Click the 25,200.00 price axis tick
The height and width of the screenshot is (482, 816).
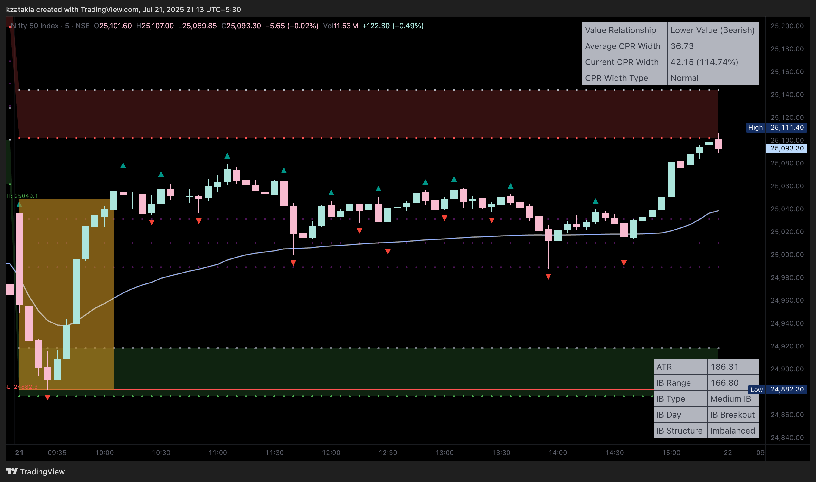click(x=787, y=26)
